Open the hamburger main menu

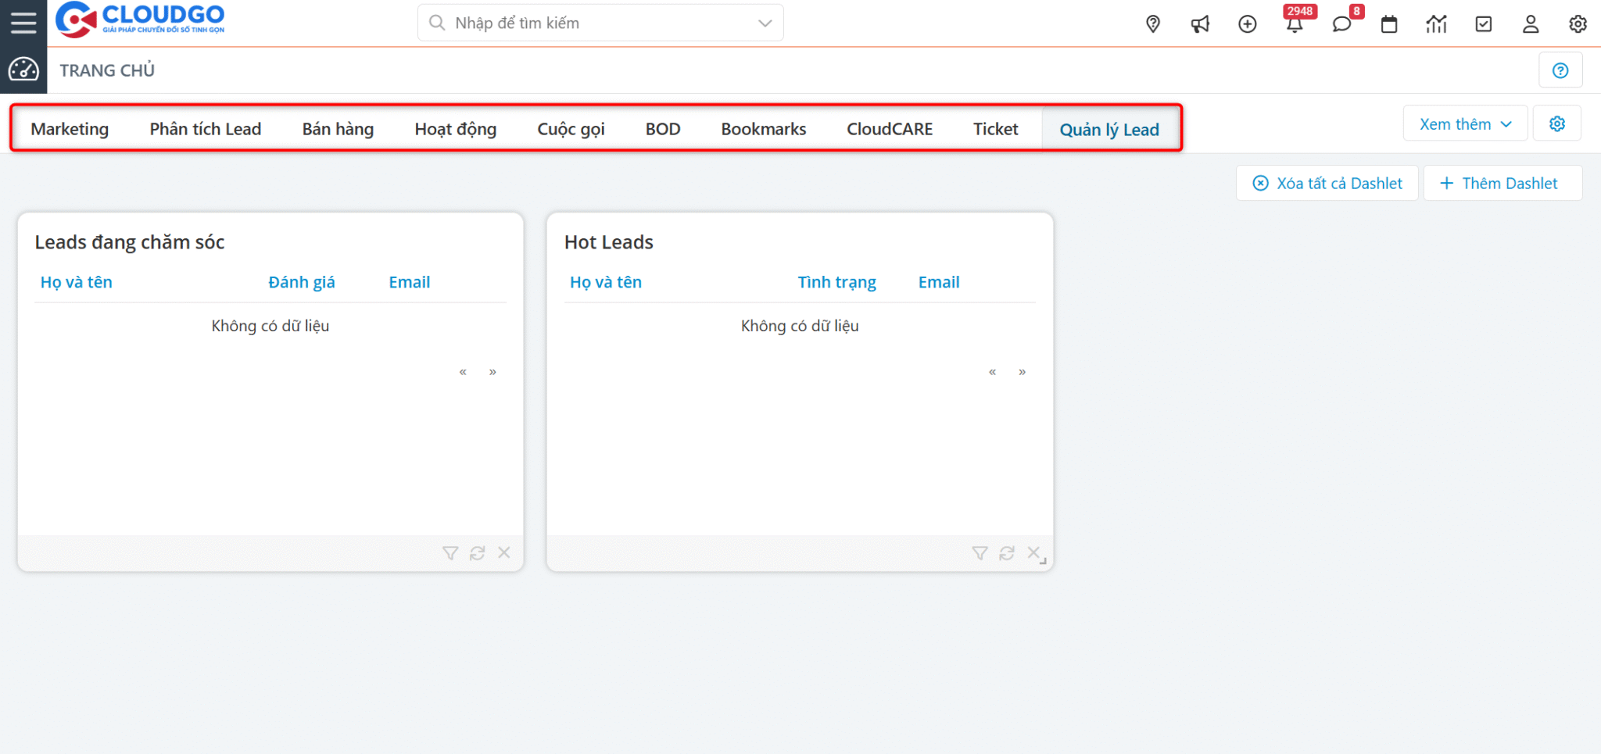23,23
